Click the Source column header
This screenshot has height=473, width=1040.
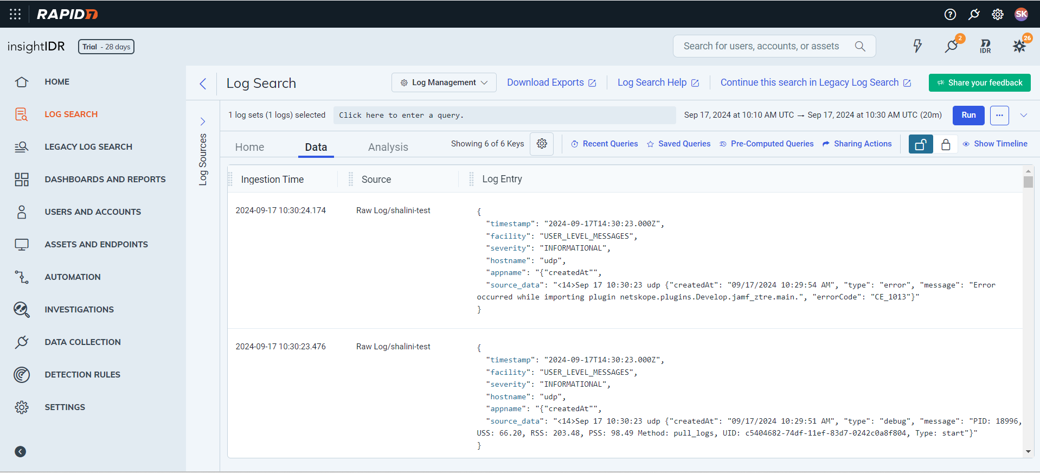pyautogui.click(x=376, y=180)
